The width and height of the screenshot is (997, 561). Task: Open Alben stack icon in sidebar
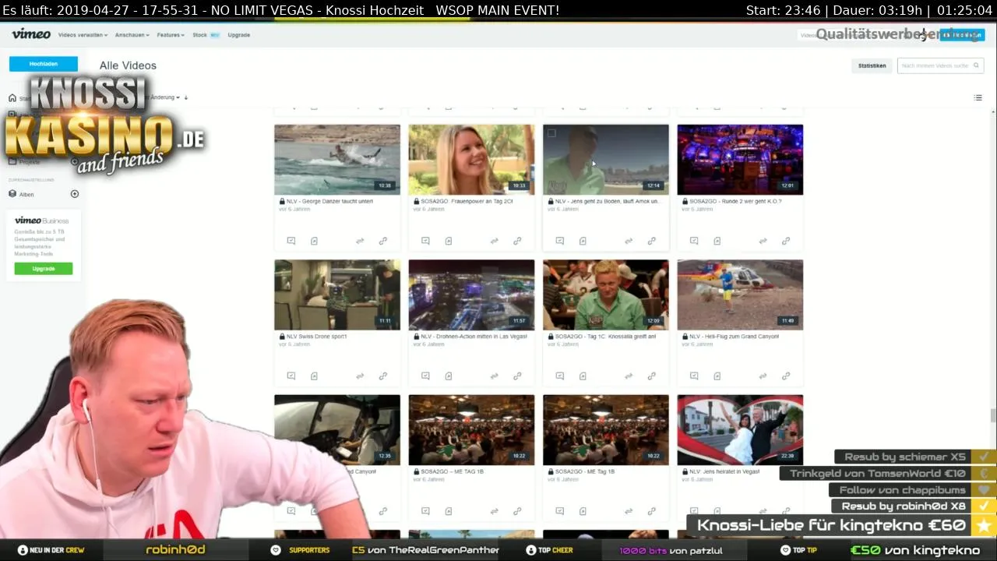(x=12, y=194)
